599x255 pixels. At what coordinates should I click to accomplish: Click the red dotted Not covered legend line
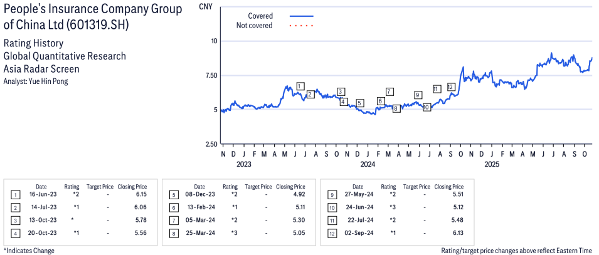coord(302,26)
